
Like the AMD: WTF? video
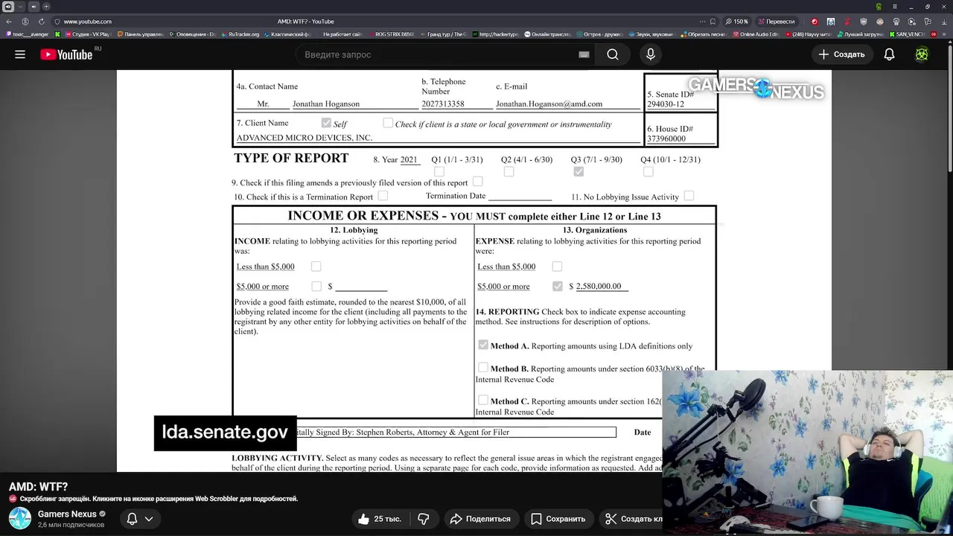click(x=380, y=519)
